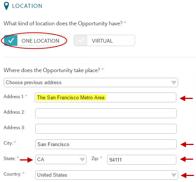Image resolution: width=196 pixels, height=182 pixels.
Task: Click the Zip field containing 94111
Action: tap(142, 160)
